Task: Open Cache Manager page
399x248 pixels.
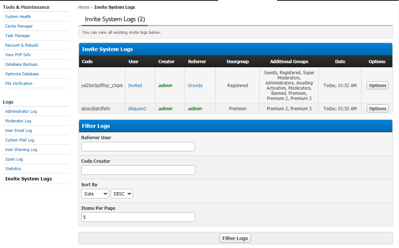Action: [19, 26]
